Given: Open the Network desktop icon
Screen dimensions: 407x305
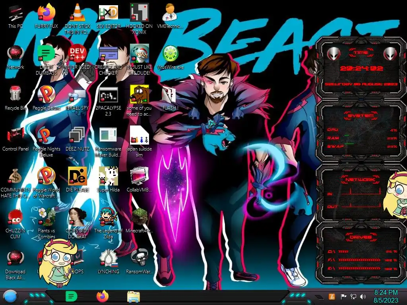Looking at the screenshot, I should click(x=16, y=57).
